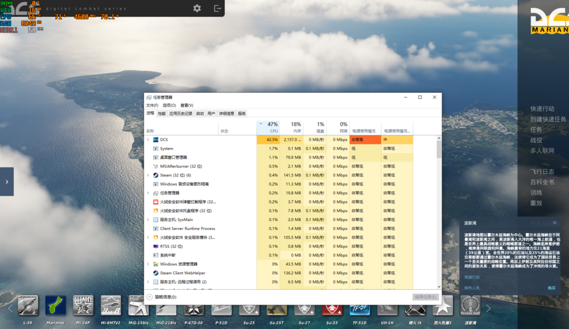
Task: Click the Steam (32 位) process icon
Action: tap(156, 175)
